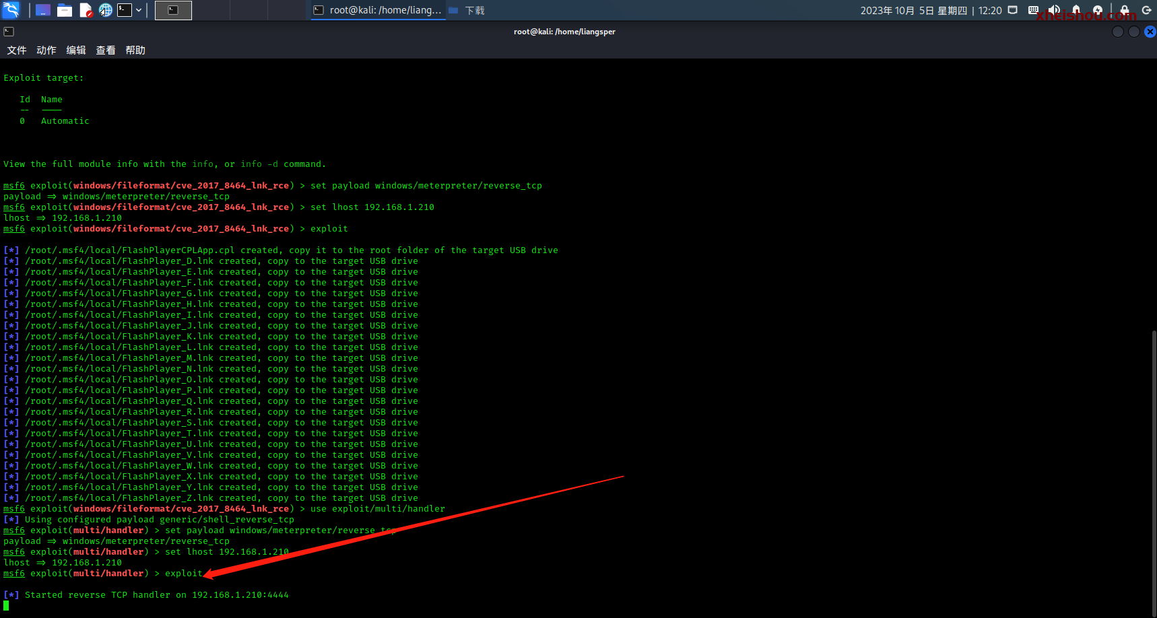The image size is (1157, 618).
Task: Click the FlashPlayer_T.lnk created line
Action: (x=211, y=434)
